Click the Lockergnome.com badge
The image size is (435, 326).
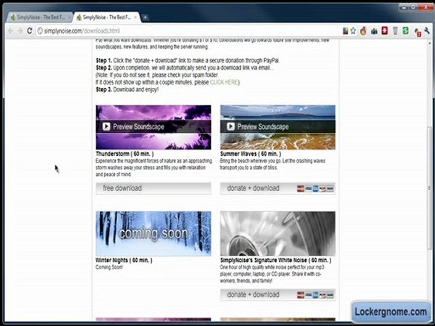(391, 312)
